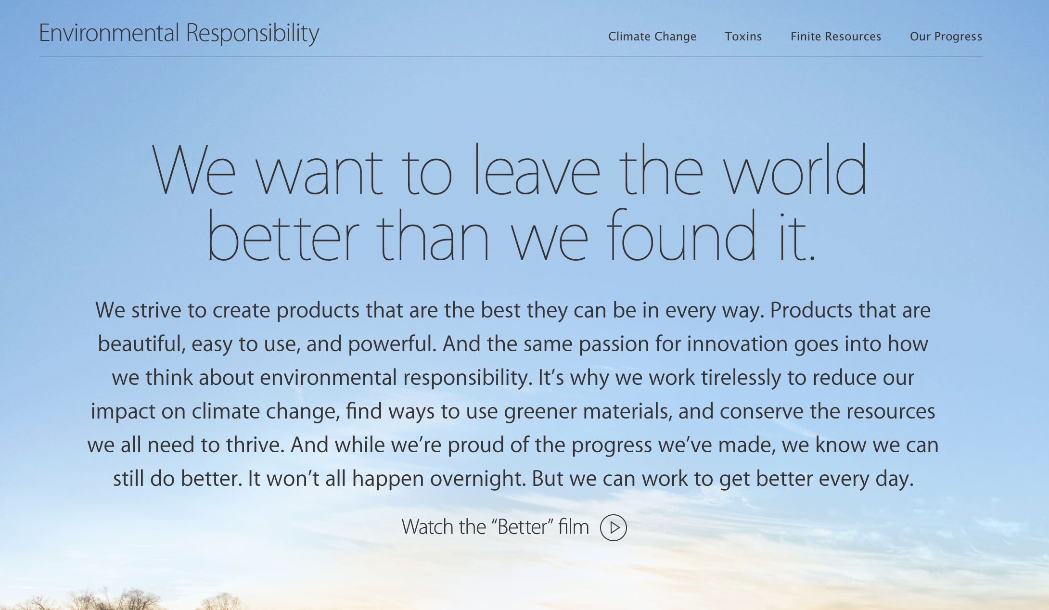Select Finite Resources in the navigation
The image size is (1049, 610).
click(x=835, y=37)
